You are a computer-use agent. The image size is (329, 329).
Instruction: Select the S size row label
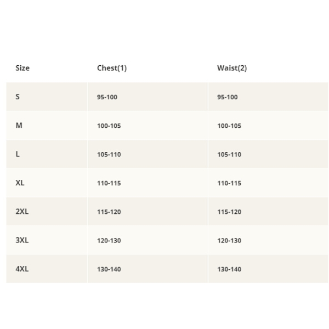pos(18,97)
